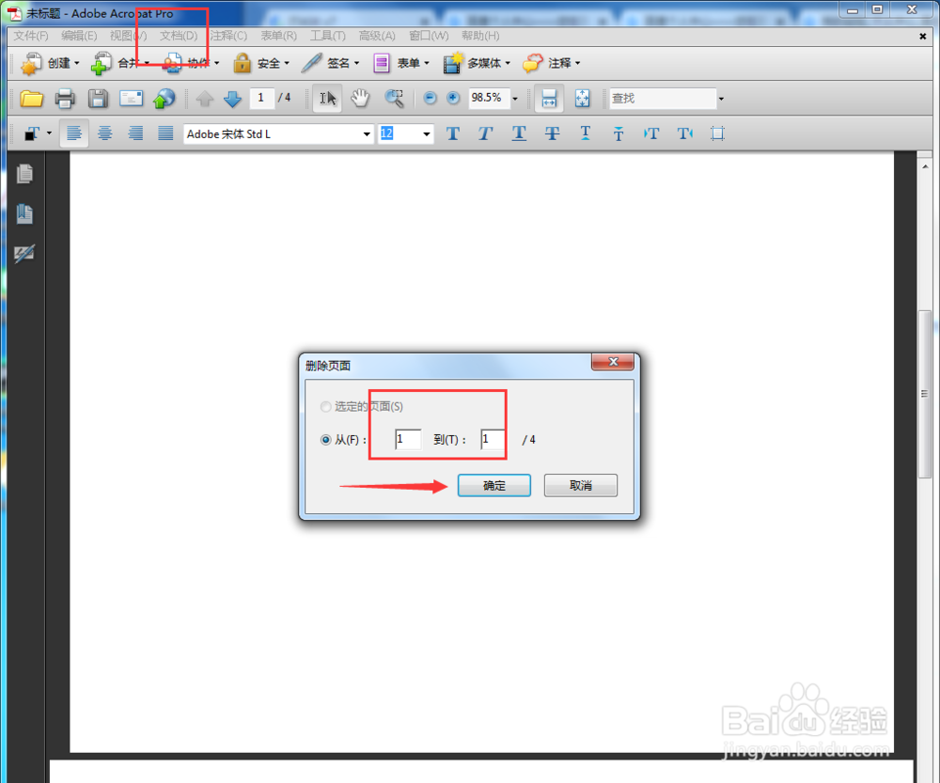Viewport: 940px width, 783px height.
Task: Apply justified text alignment
Action: click(165, 133)
